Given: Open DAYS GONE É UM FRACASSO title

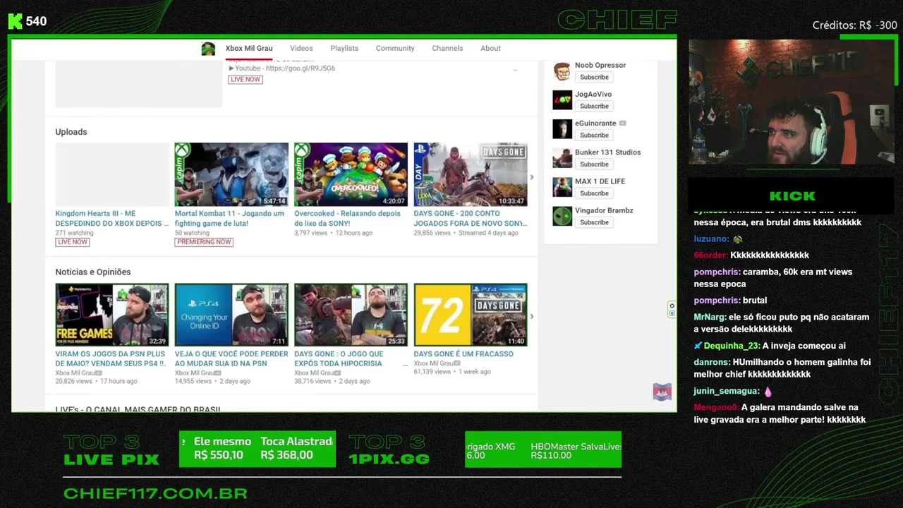Looking at the screenshot, I should (x=463, y=354).
